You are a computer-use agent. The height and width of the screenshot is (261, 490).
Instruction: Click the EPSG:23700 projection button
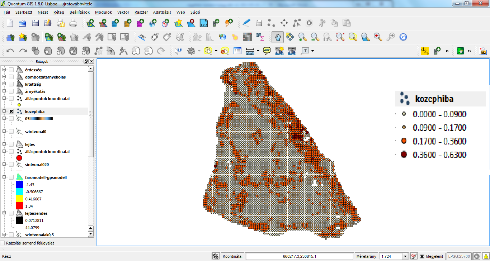459,256
